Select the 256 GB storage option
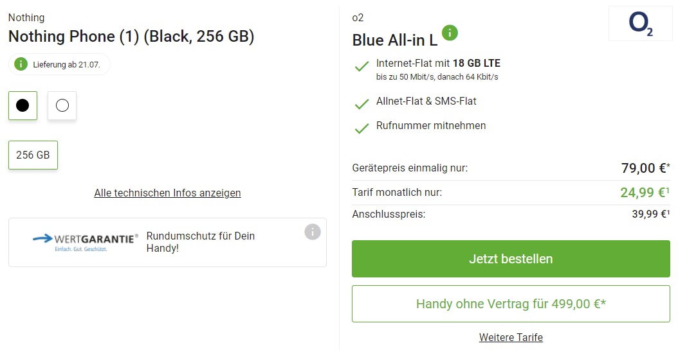 tap(33, 155)
